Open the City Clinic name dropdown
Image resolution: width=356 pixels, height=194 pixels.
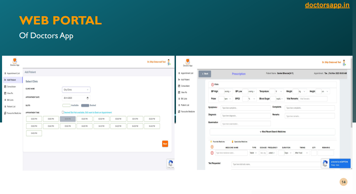click(76, 90)
